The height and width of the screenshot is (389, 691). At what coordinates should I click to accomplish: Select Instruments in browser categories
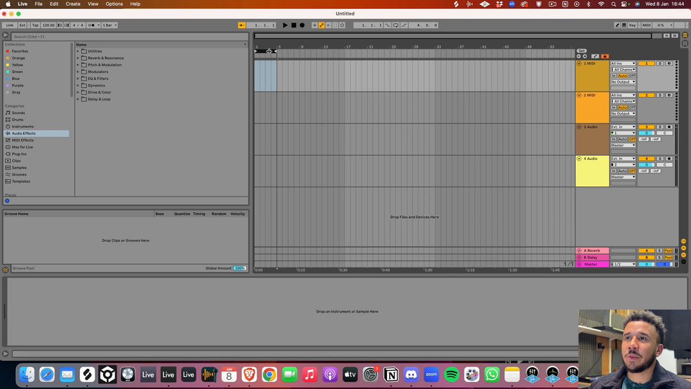pos(22,127)
